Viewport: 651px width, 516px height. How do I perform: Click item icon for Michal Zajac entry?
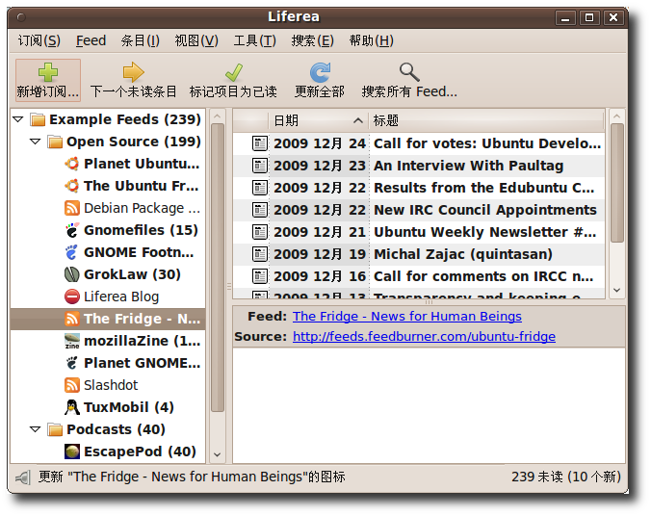[x=260, y=254]
